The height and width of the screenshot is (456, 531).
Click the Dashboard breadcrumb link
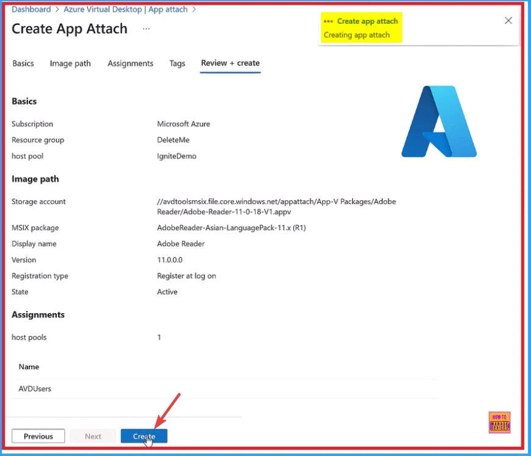click(x=31, y=9)
